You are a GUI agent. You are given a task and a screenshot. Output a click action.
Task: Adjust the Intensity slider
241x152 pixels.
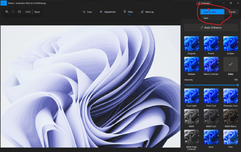coord(211,85)
